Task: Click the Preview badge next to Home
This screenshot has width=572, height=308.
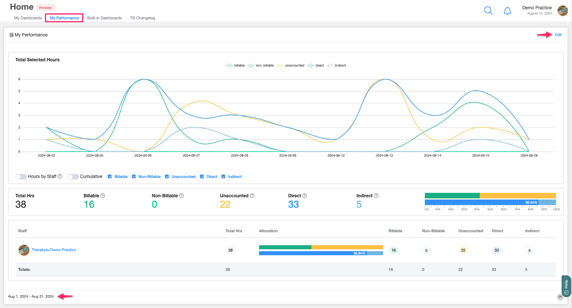Action: coord(45,7)
